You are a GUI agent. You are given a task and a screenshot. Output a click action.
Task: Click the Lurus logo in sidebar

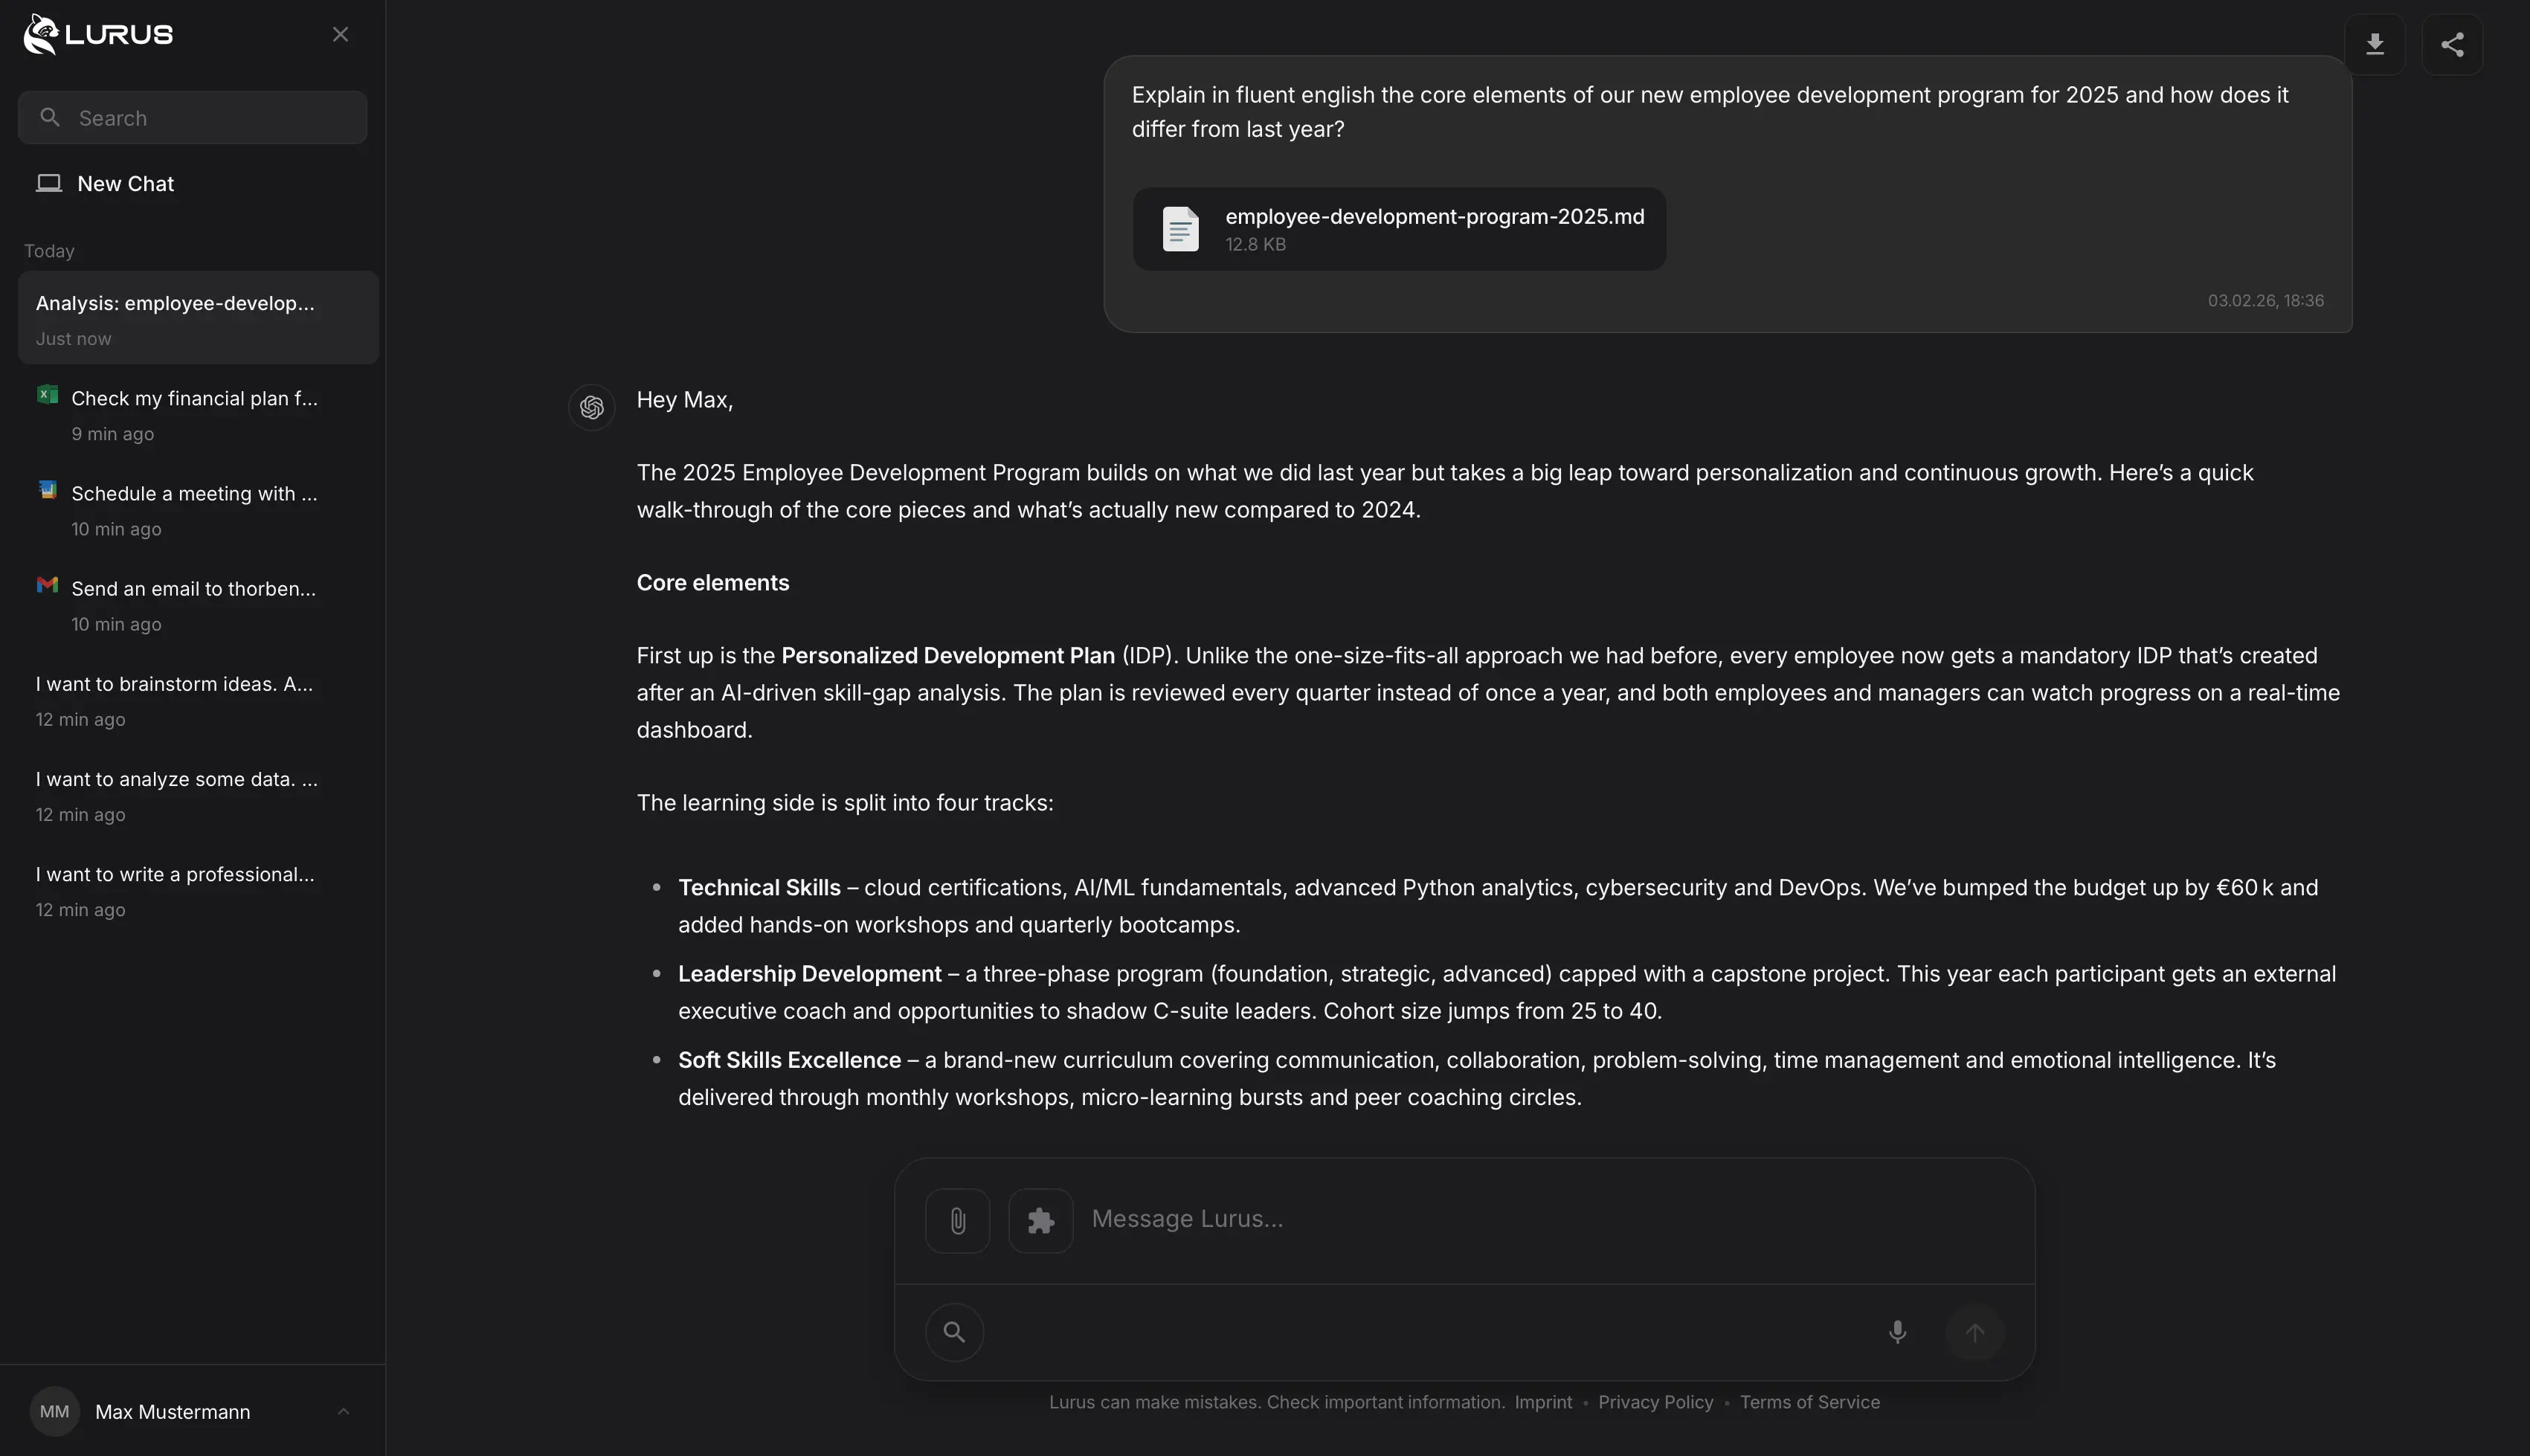click(98, 35)
